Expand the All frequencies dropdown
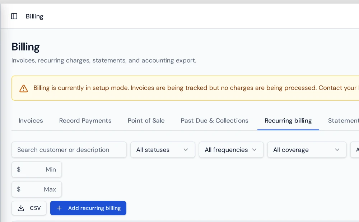 pos(231,150)
